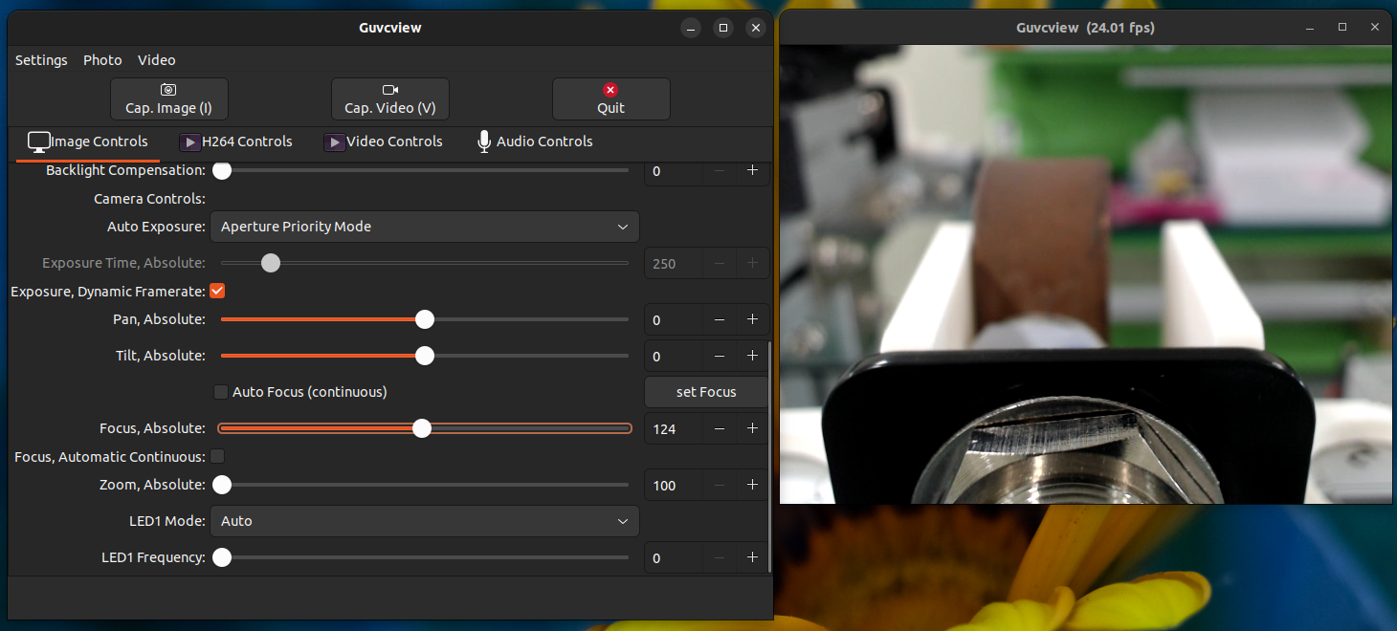The height and width of the screenshot is (631, 1397).
Task: Maximize the Guvcview preview window
Action: [1342, 28]
